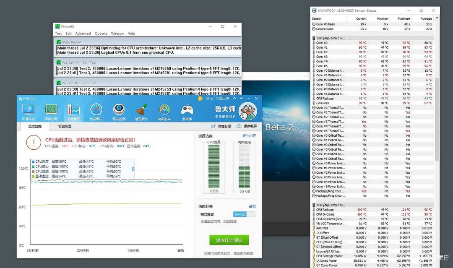
Task: Click HWiNFO Sensor column header
Action: tap(316, 18)
